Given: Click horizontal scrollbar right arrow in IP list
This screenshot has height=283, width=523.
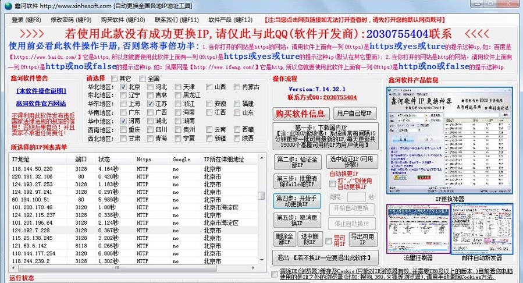Looking at the screenshot, I should (x=254, y=268).
